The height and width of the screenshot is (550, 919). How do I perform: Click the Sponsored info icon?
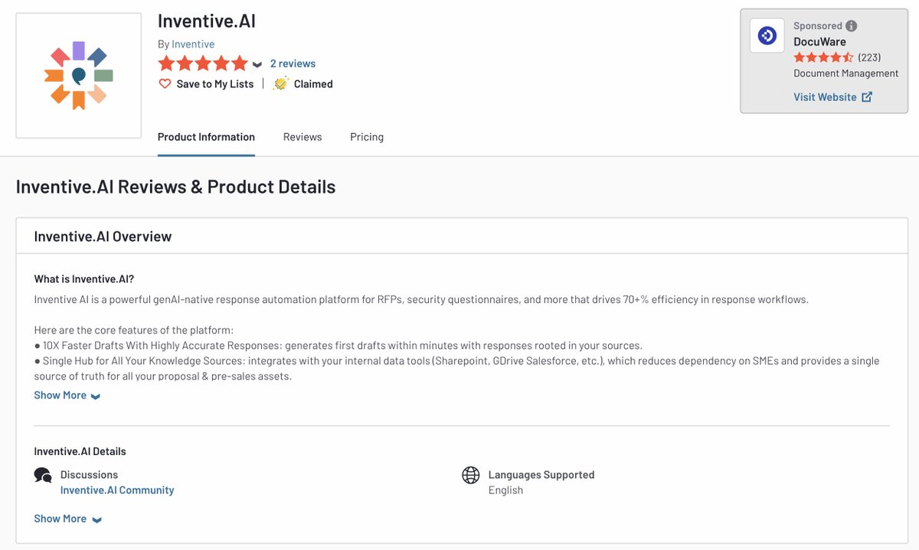tap(851, 26)
